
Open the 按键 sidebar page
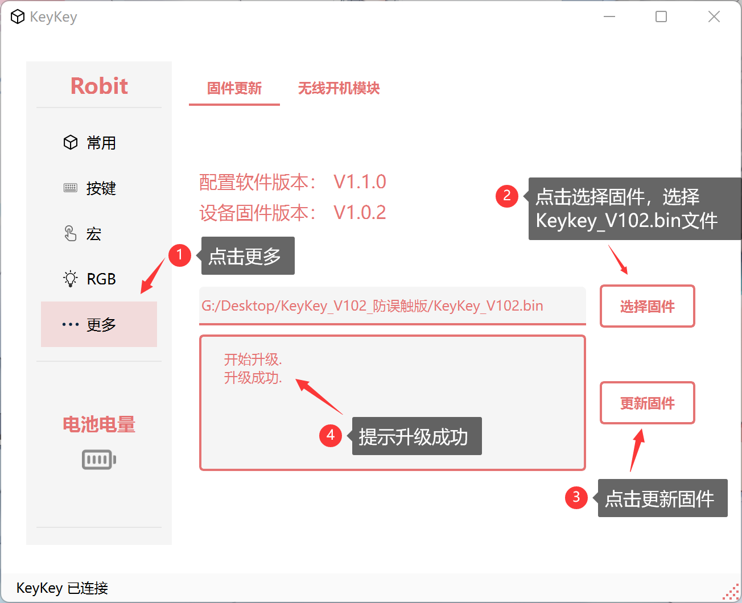tap(99, 188)
